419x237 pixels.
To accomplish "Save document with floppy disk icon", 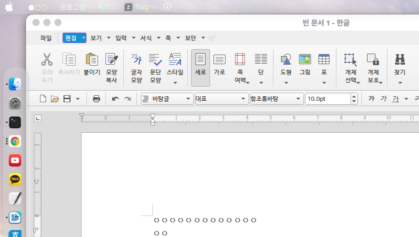I will (x=67, y=99).
